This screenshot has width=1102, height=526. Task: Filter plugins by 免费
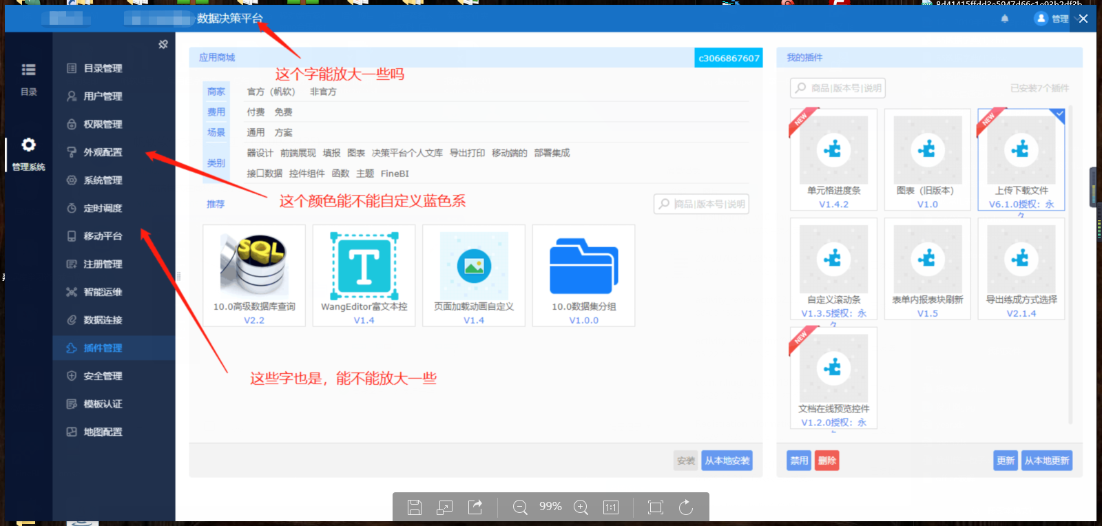coord(283,112)
